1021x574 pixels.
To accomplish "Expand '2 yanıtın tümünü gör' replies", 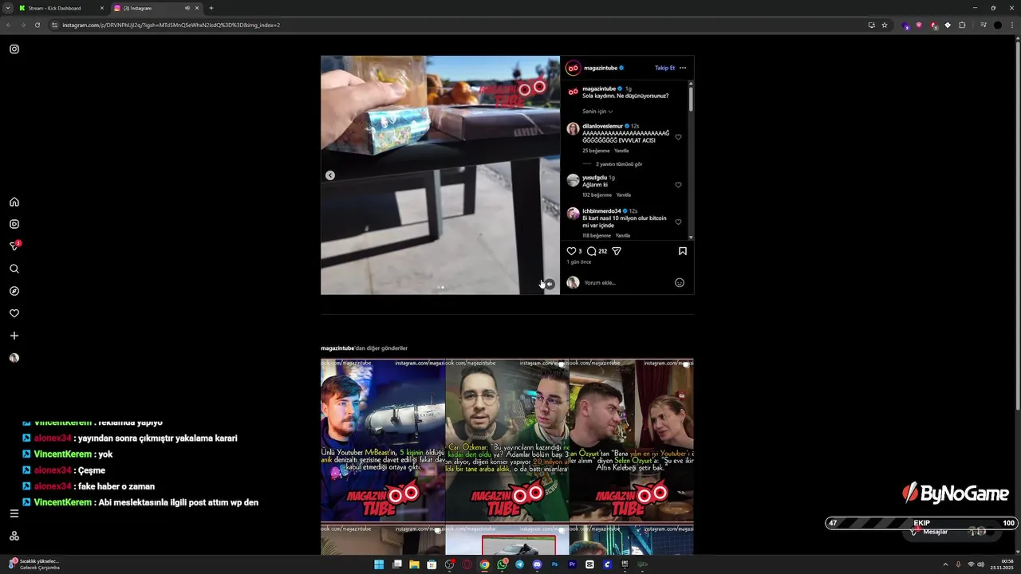I will pyautogui.click(x=618, y=164).
